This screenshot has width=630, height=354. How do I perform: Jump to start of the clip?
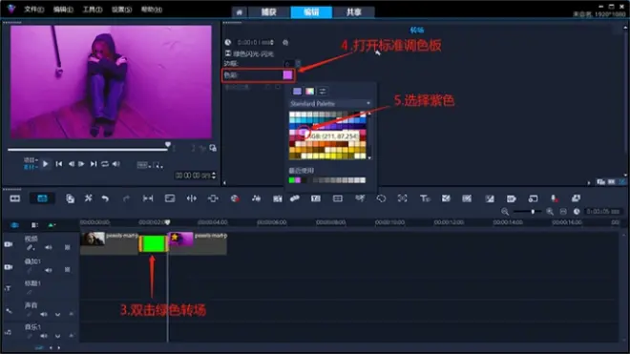59,164
